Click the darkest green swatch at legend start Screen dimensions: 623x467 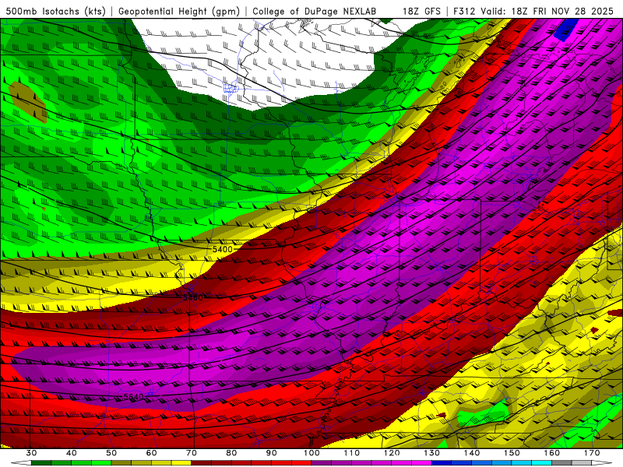point(41,463)
